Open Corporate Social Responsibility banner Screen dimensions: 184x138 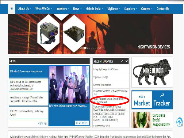pyautogui.click(x=152, y=120)
